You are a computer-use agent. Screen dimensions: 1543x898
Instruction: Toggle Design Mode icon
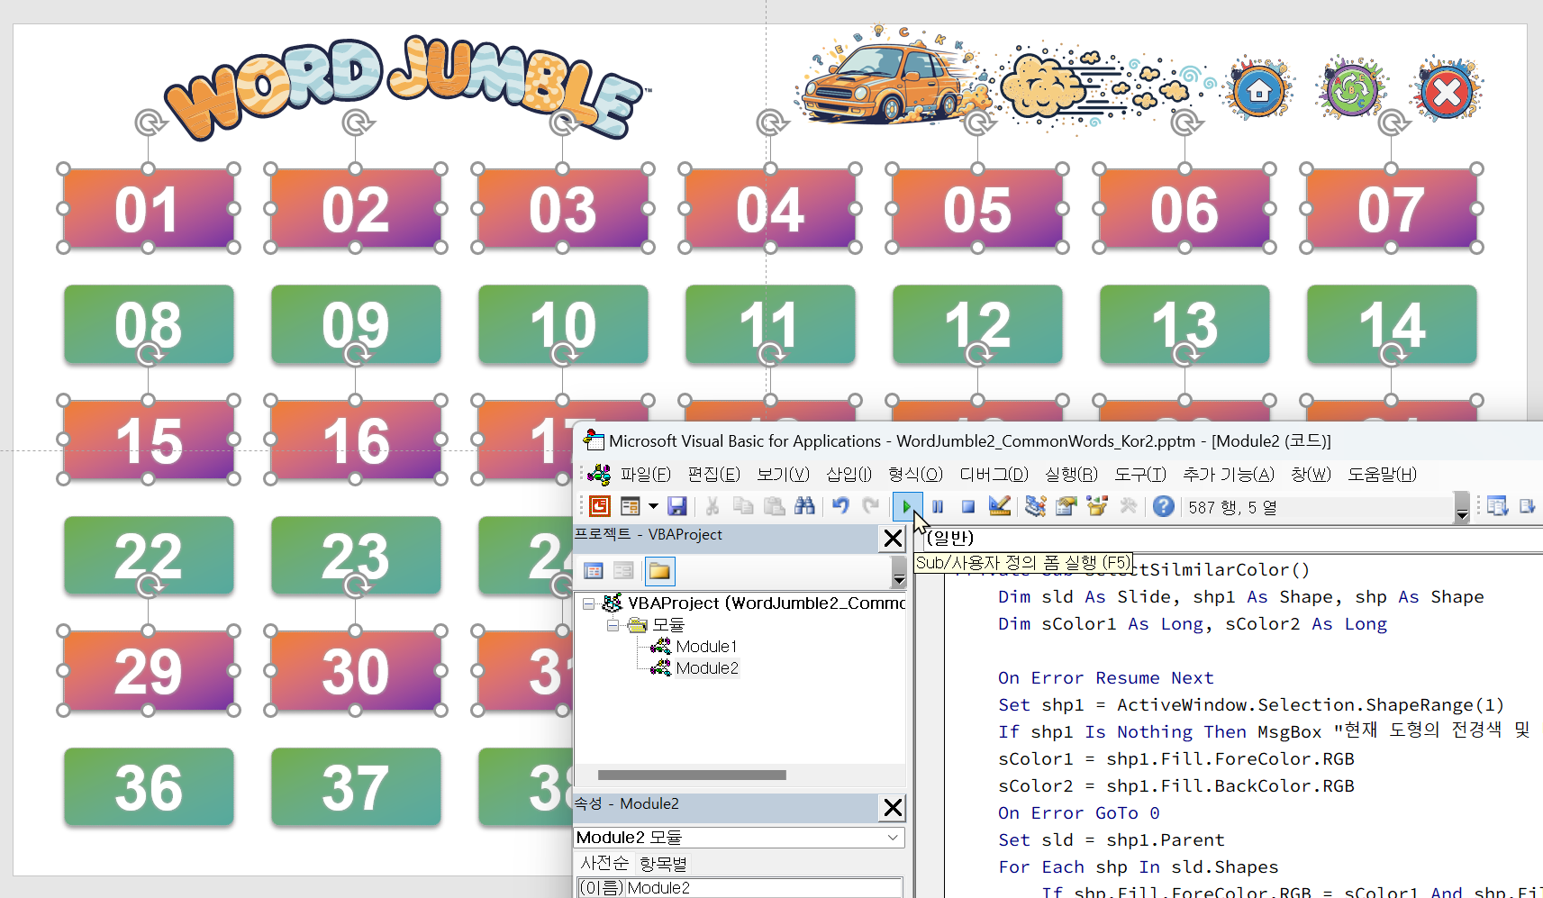(x=999, y=506)
